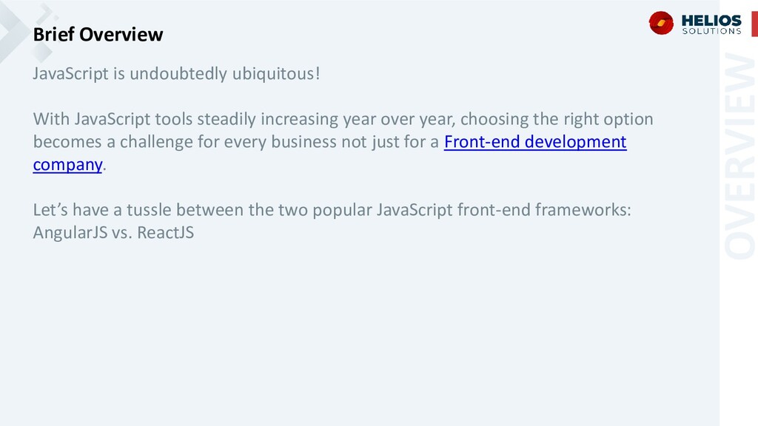Click the sentence 'JavaScript is undoubtedly ubiquitous!'

176,73
